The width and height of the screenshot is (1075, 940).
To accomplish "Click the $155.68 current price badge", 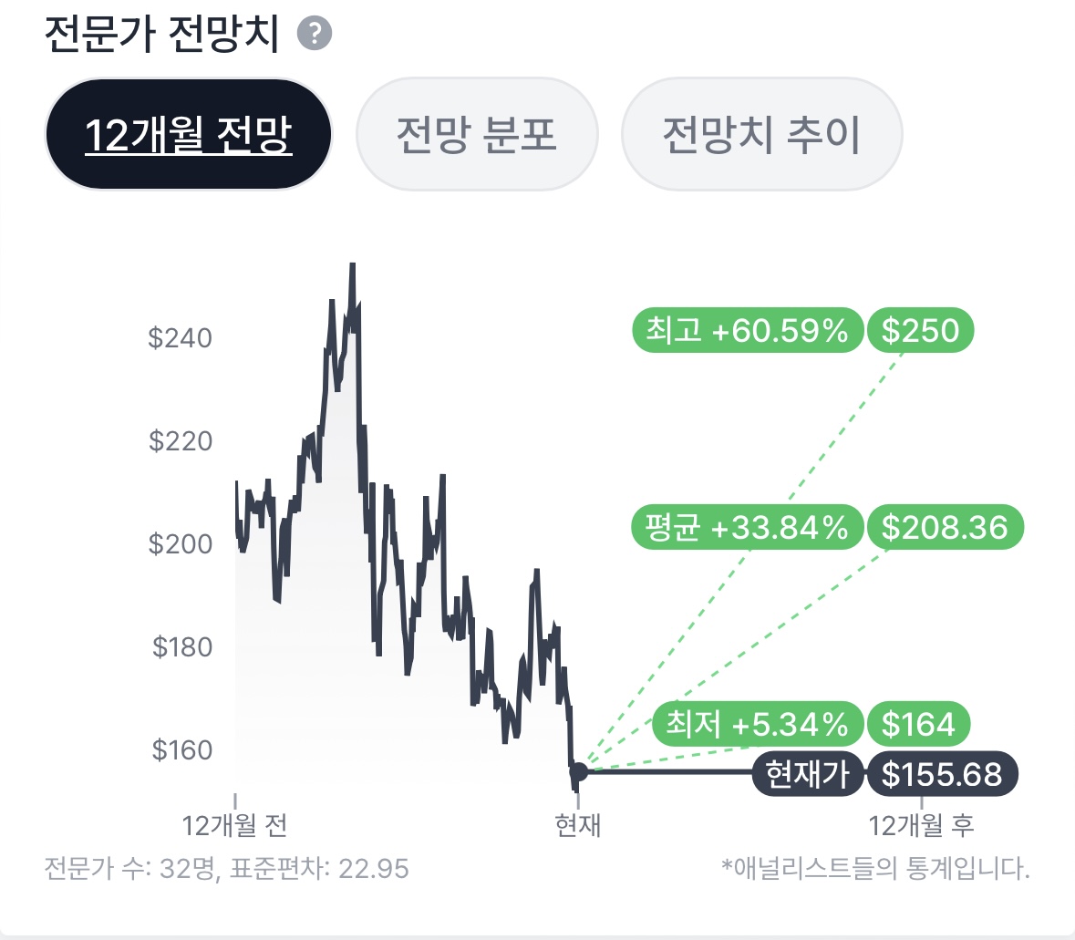I will pos(942,775).
